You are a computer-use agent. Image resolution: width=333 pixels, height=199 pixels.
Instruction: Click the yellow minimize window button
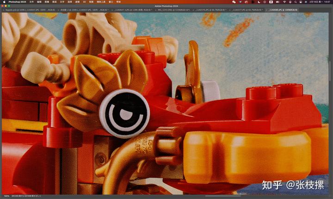(x=6, y=6)
